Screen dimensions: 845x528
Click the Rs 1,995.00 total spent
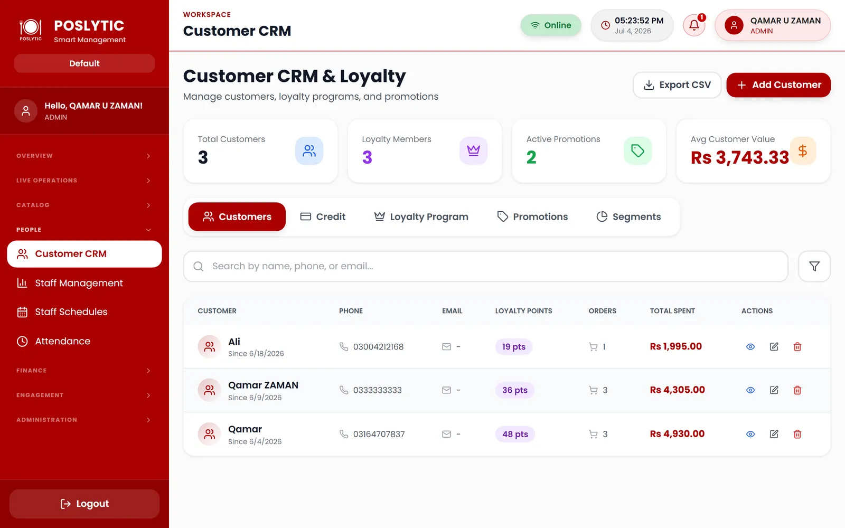click(676, 346)
